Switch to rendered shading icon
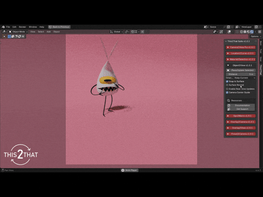The height and width of the screenshot is (197, 263). click(x=252, y=32)
